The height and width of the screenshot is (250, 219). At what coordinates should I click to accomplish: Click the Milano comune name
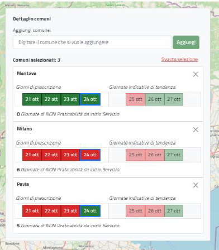pyautogui.click(x=25, y=129)
